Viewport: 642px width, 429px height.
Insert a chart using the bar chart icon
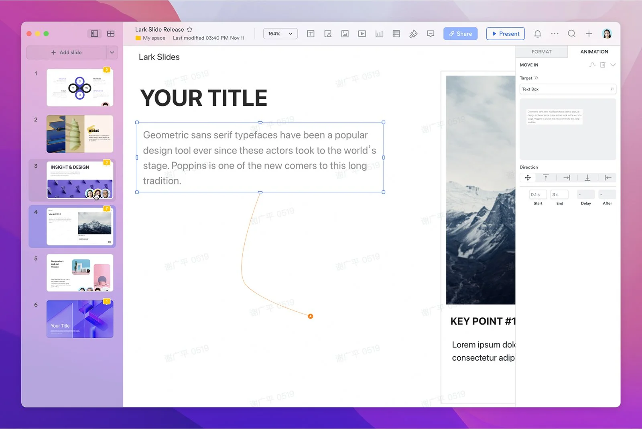point(379,34)
